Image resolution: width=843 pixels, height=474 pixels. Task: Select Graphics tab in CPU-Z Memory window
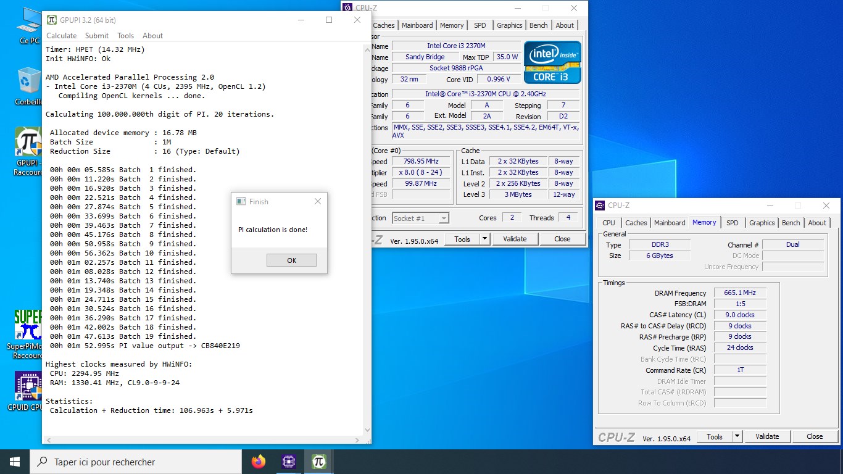(762, 223)
